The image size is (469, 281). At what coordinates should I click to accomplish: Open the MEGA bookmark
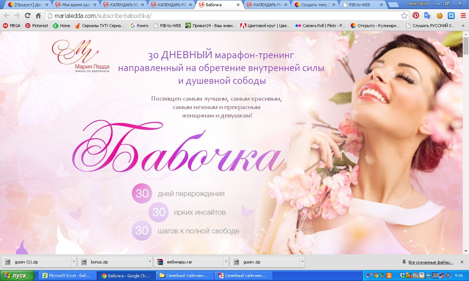(12, 26)
